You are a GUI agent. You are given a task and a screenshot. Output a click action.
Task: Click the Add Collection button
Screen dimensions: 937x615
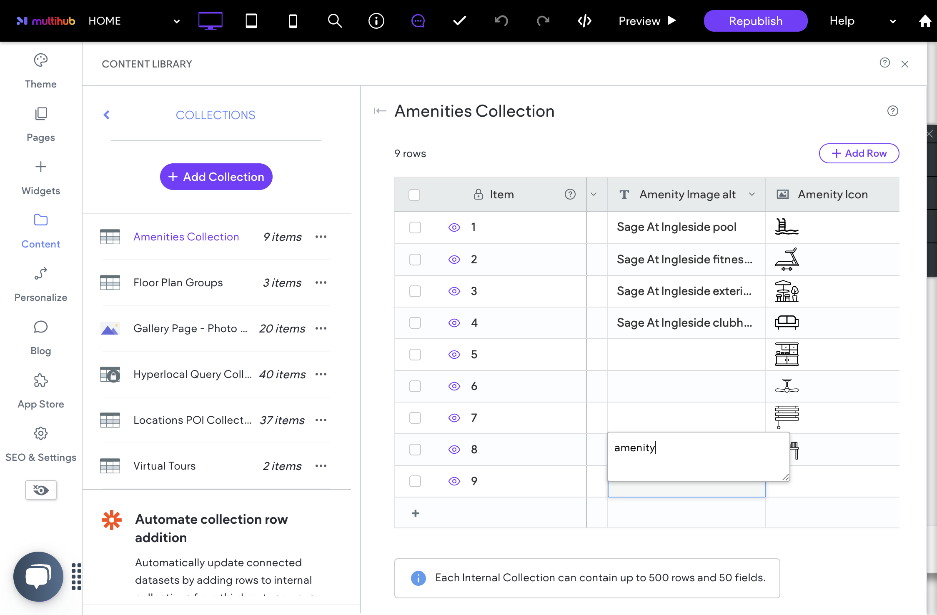coord(216,177)
